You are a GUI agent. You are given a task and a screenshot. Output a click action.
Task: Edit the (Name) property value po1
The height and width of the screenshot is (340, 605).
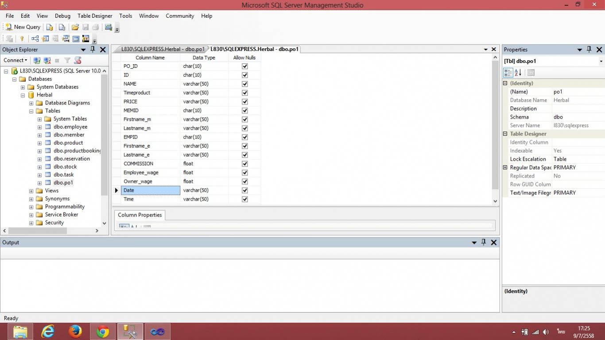(x=578, y=92)
